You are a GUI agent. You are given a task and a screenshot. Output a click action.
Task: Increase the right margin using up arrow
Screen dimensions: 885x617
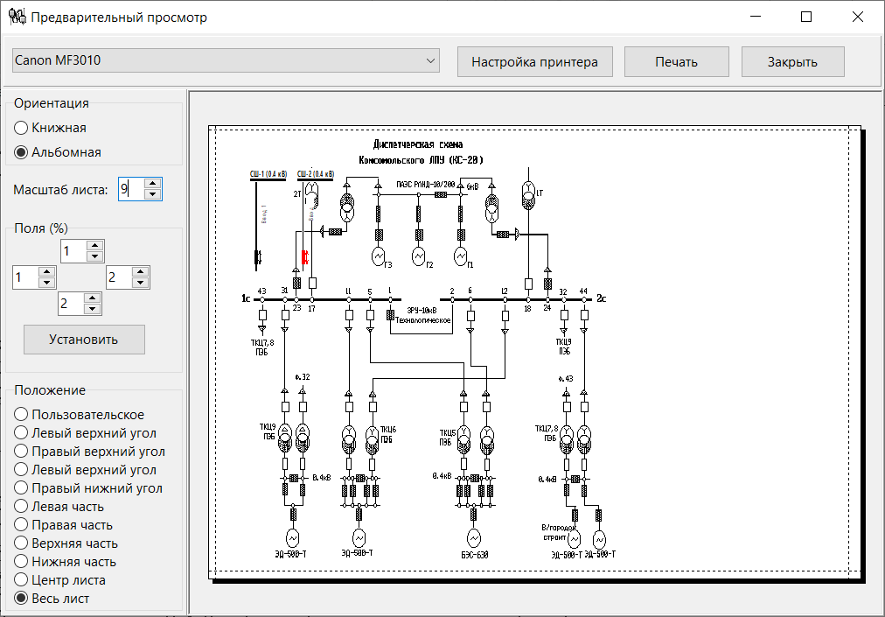tap(141, 272)
